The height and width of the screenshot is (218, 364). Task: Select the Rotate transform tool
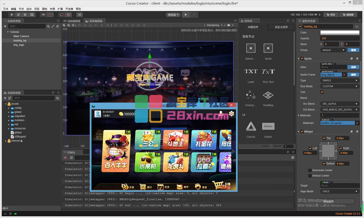[x=19, y=15]
